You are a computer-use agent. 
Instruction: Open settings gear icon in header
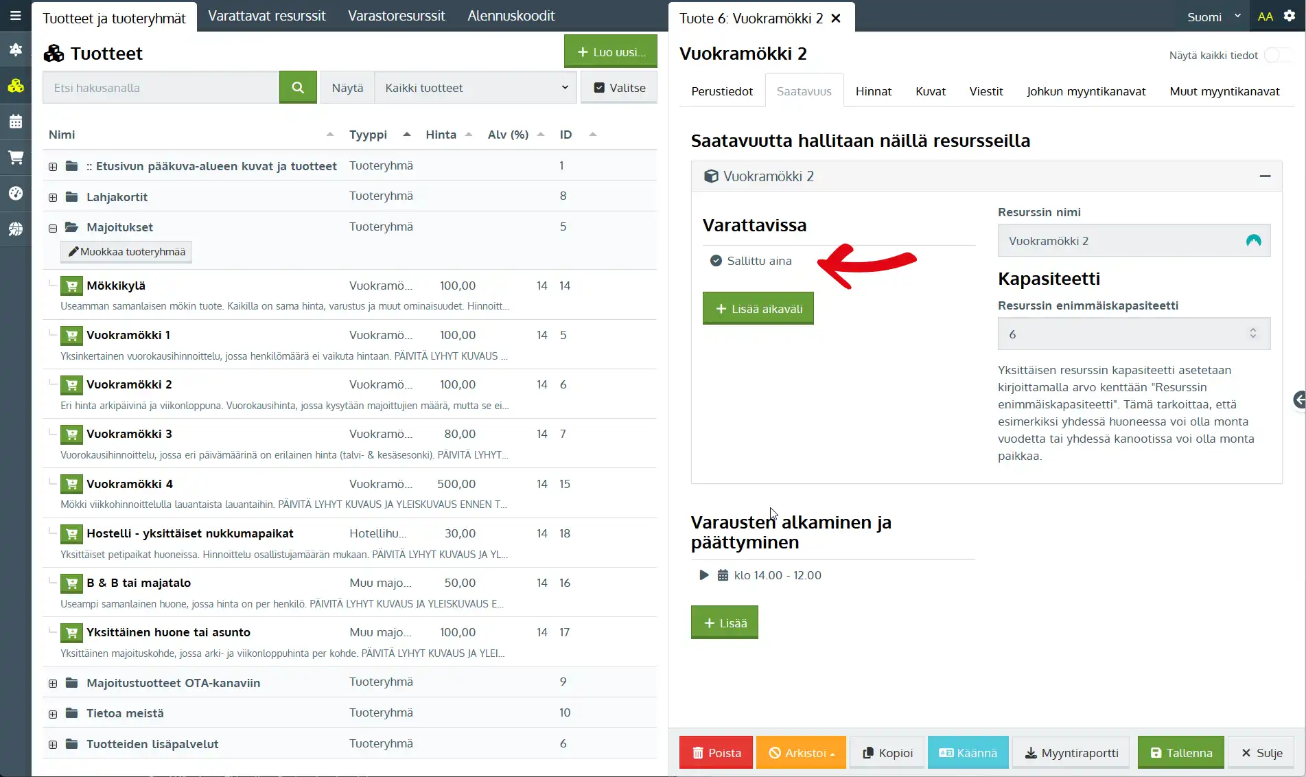[x=1290, y=16]
